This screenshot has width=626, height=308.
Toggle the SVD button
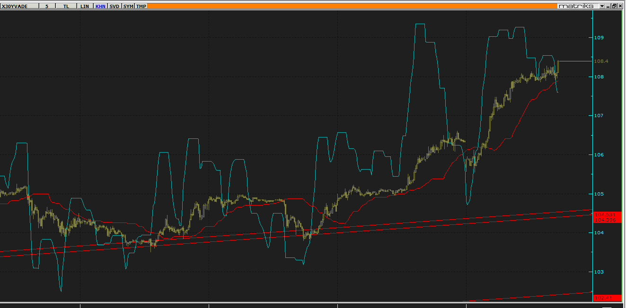[x=115, y=6]
